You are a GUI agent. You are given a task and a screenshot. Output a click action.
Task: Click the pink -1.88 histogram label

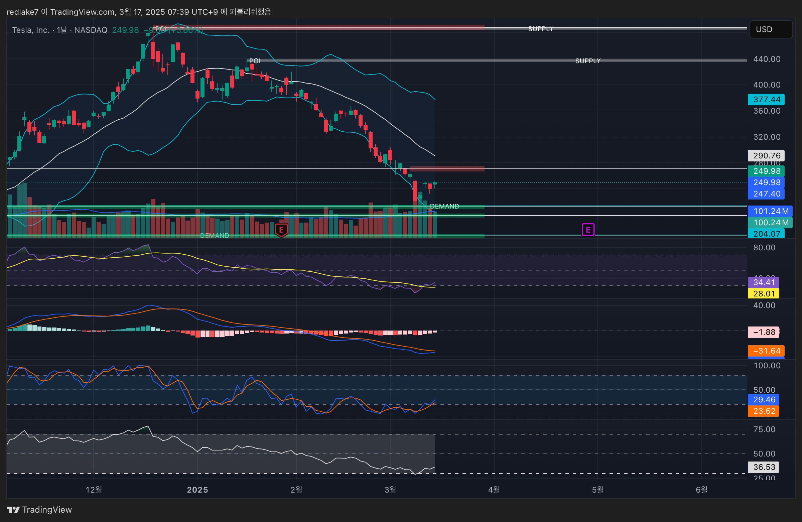[x=763, y=332]
